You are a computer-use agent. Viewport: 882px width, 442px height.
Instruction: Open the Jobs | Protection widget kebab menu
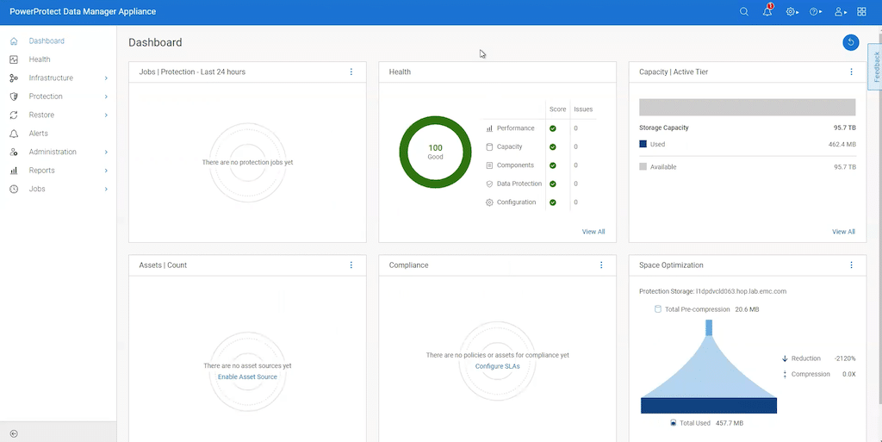click(x=351, y=72)
